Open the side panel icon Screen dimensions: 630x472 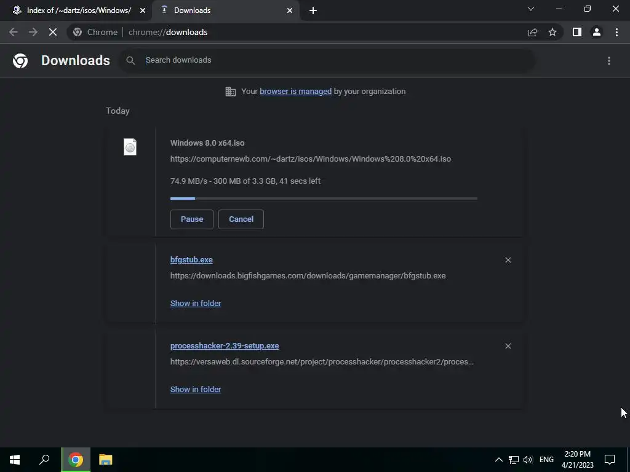tap(577, 32)
